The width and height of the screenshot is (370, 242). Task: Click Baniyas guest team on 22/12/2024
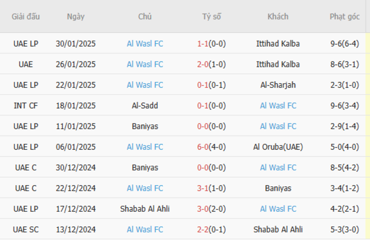pyautogui.click(x=278, y=188)
